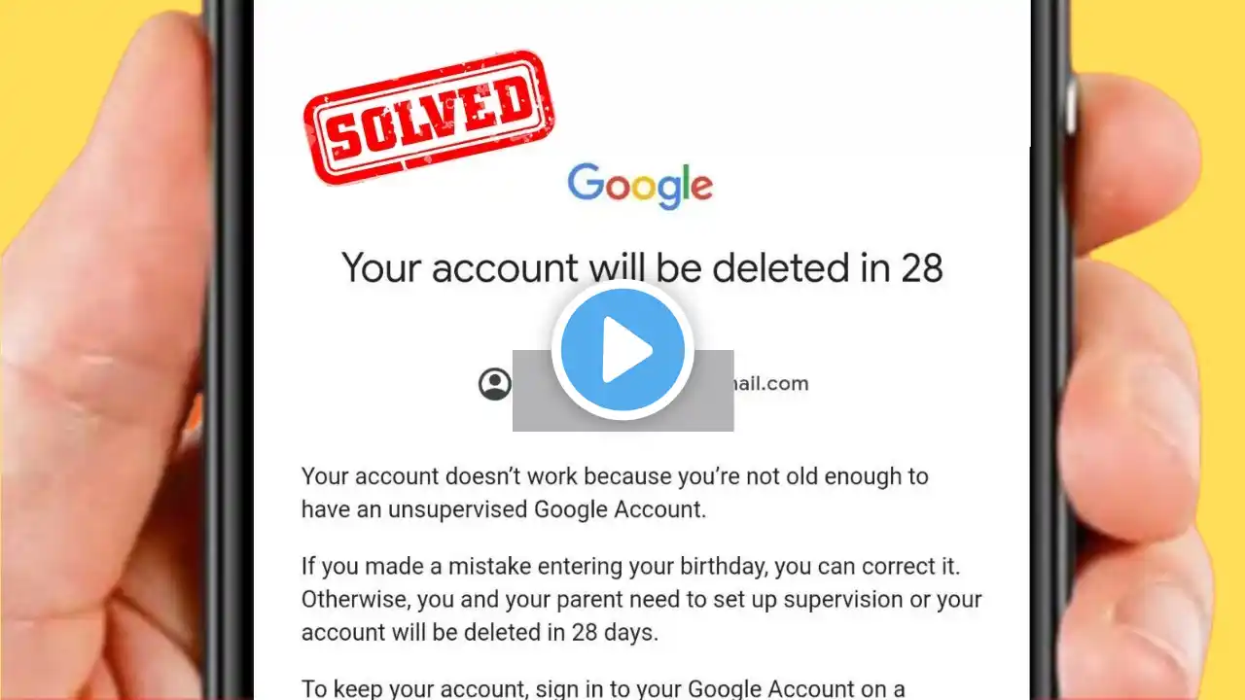Click the 'Your account will be deleted in 28' heading
This screenshot has height=700, width=1245.
pos(642,268)
